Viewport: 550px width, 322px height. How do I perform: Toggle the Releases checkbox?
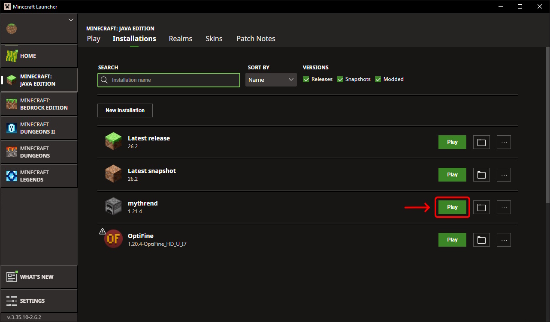click(x=306, y=79)
